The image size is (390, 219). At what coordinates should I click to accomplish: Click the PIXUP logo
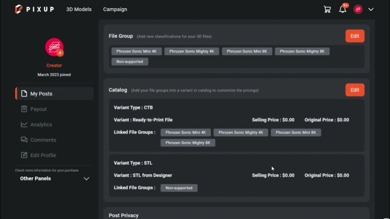click(x=34, y=9)
